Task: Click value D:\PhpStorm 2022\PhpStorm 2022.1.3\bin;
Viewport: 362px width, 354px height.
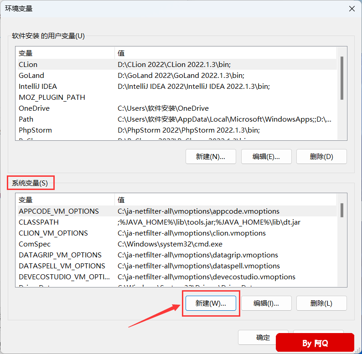Action: (x=189, y=130)
